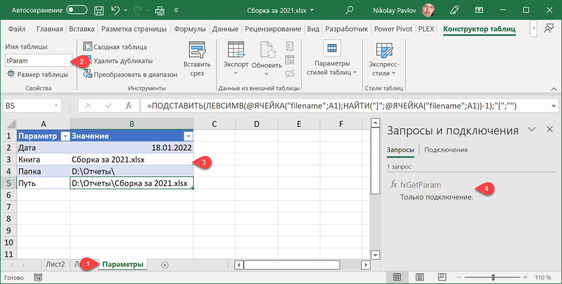Switch to the Главная tab

coord(50,29)
